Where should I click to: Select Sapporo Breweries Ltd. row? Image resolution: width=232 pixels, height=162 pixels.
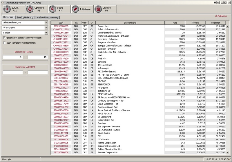click(138, 146)
